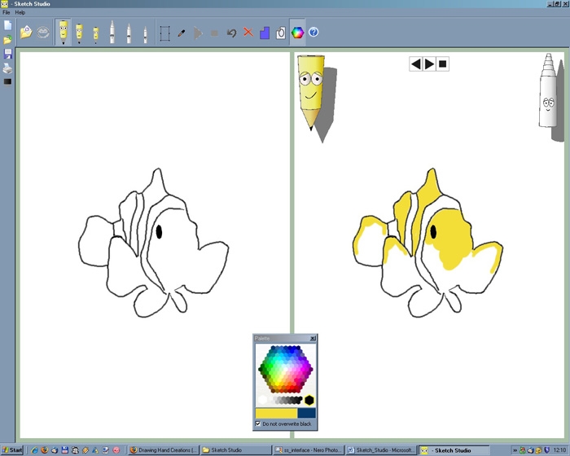
Task: Toggle 'Do not overwrite black' checkbox
Action: pos(258,424)
